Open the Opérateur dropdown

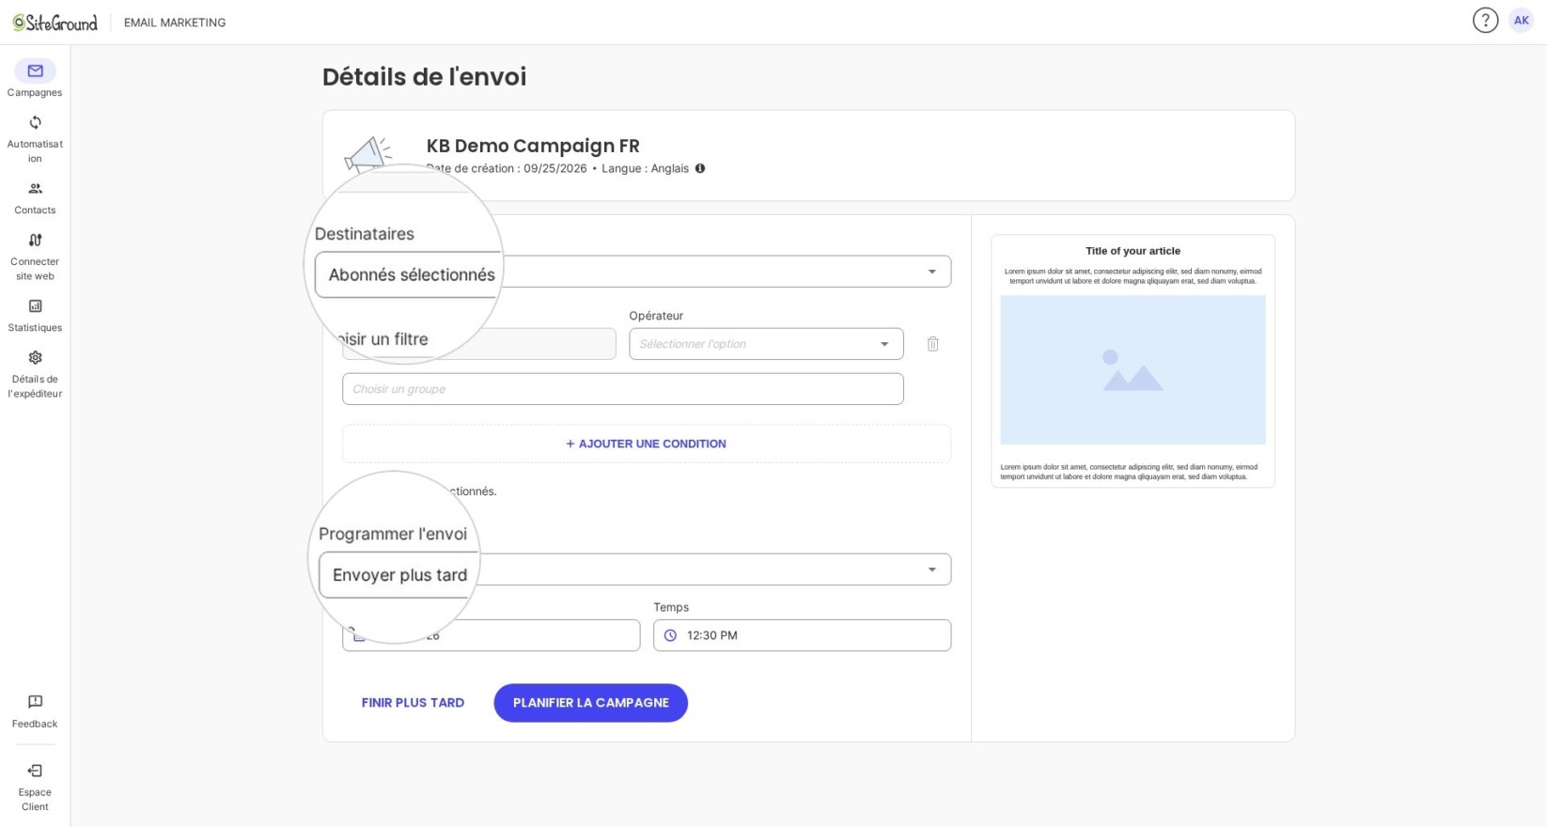(766, 344)
